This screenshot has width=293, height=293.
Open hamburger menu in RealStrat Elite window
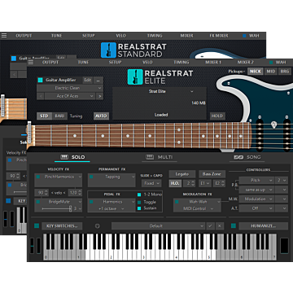click(31, 63)
